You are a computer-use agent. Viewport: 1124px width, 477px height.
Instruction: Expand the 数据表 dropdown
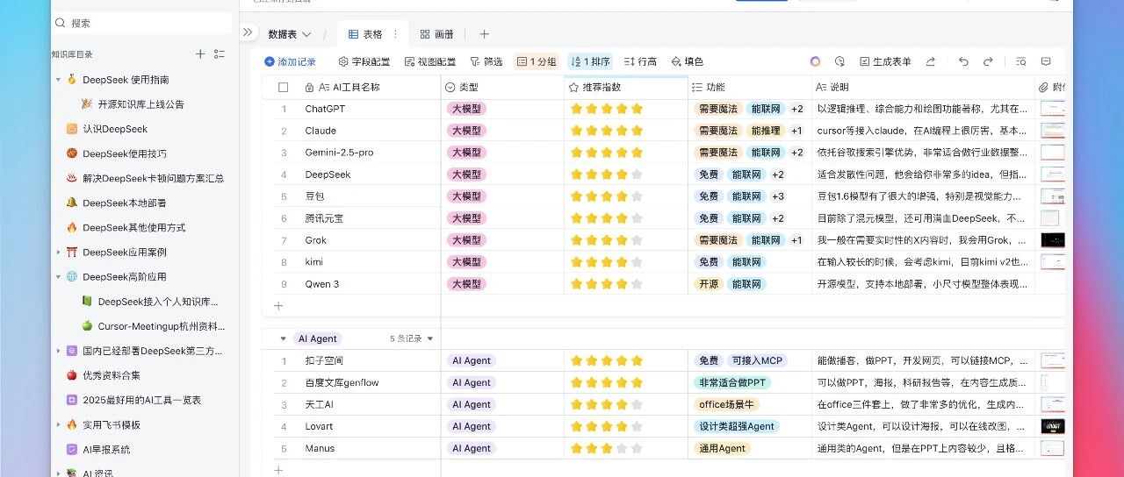(290, 34)
